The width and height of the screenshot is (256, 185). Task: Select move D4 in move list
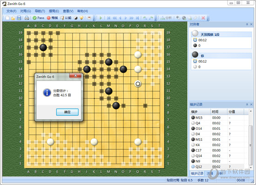(x=219, y=134)
